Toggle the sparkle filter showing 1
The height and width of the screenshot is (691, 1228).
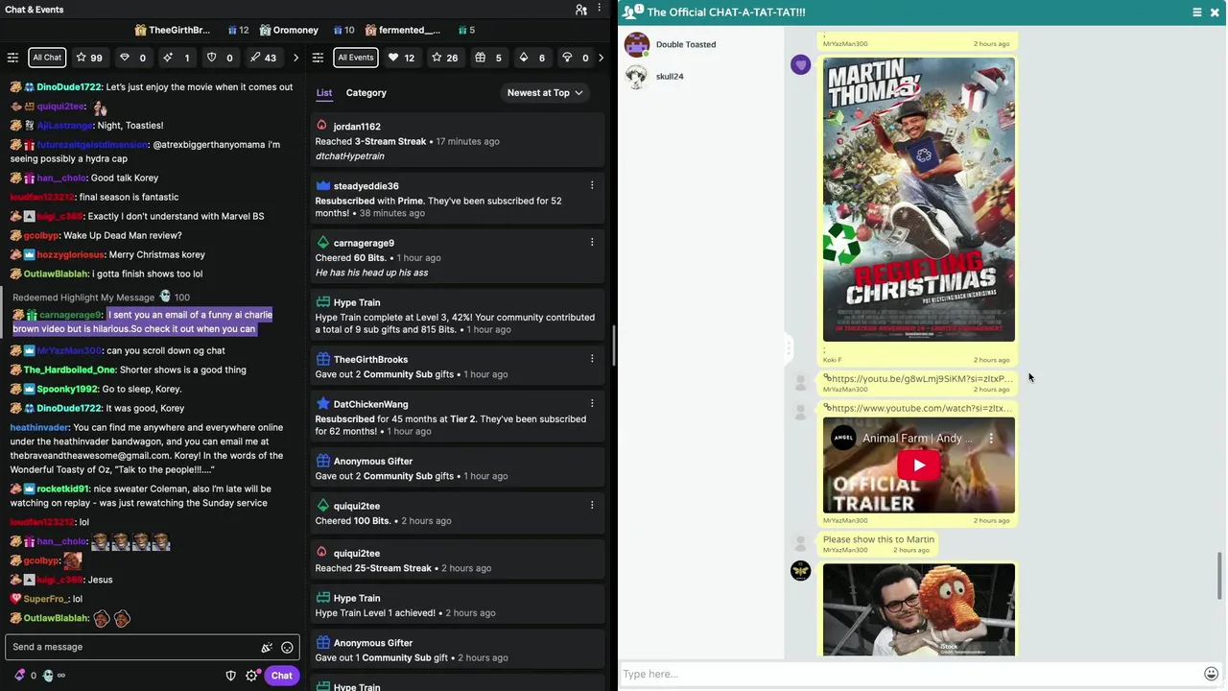(177, 58)
